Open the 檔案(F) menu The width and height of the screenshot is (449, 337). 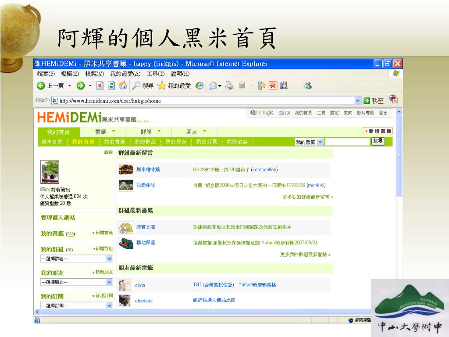tap(46, 74)
